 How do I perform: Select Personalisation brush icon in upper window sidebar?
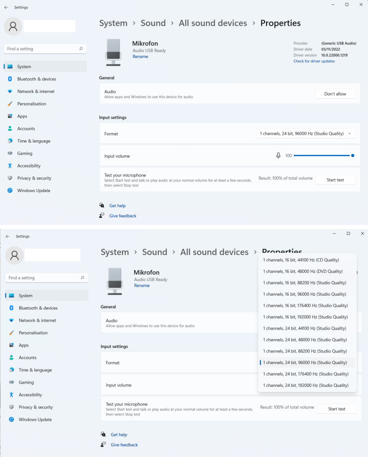click(x=10, y=104)
